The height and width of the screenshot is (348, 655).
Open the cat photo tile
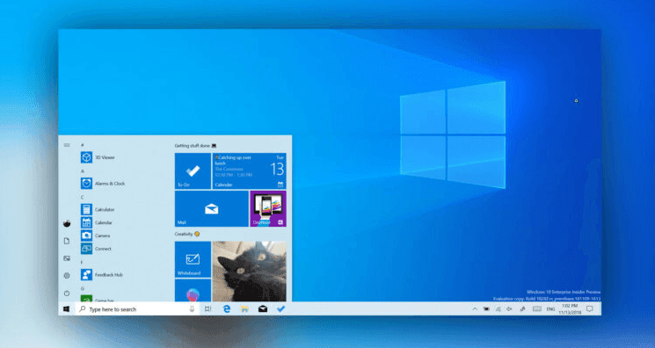click(x=250, y=272)
